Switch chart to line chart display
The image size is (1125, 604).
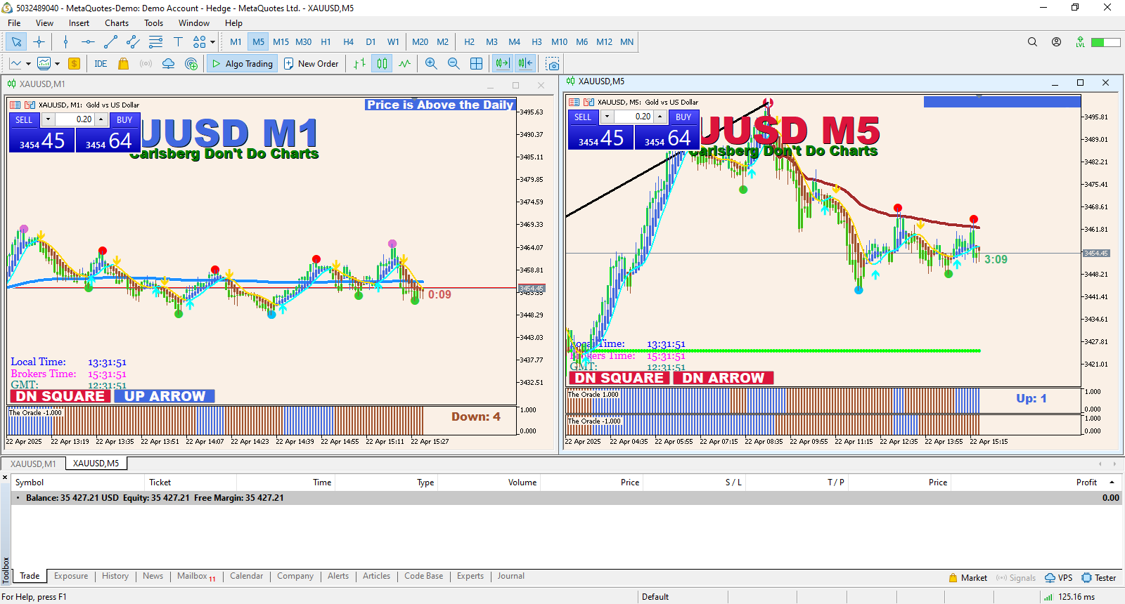[404, 64]
